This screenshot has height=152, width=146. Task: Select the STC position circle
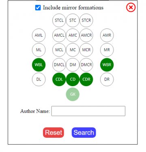pos(73,20)
